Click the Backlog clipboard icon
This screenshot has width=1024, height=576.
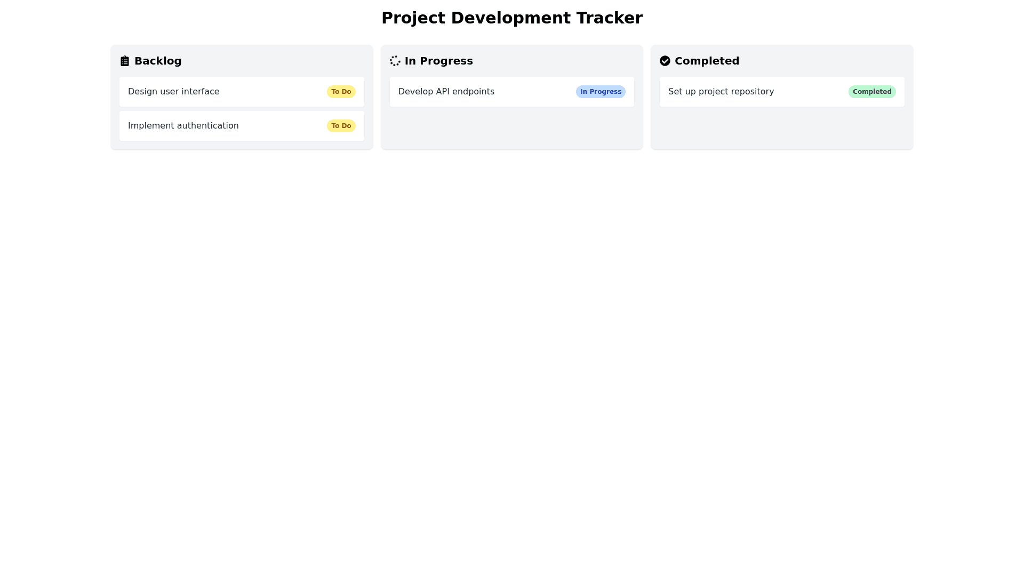124,61
